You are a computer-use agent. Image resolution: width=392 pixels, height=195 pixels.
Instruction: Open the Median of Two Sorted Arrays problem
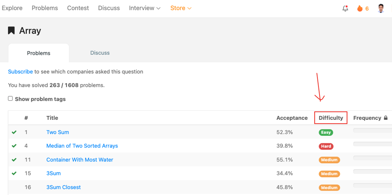pos(82,146)
